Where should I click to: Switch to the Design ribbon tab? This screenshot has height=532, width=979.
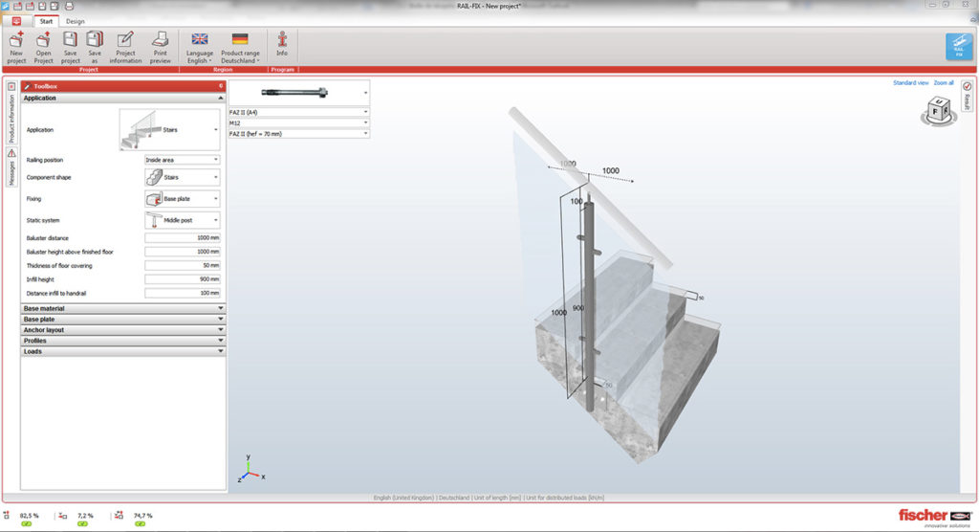(x=75, y=21)
